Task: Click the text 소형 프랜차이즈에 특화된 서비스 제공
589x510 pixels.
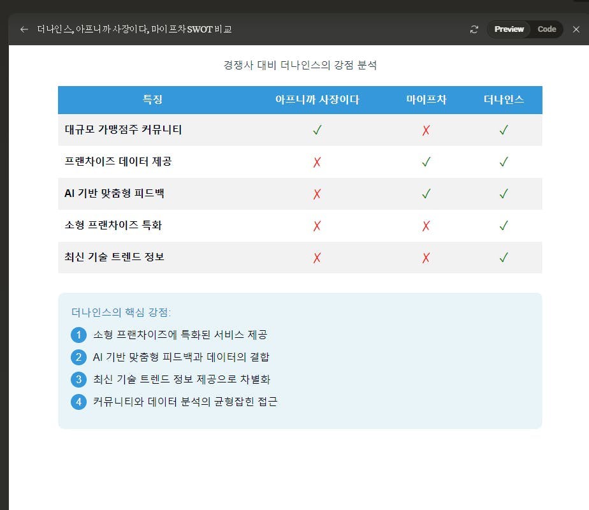Action: click(x=180, y=335)
